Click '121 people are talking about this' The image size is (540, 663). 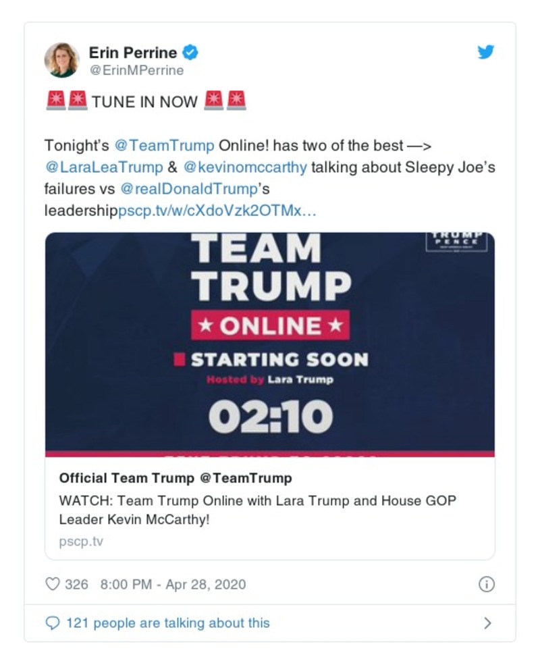pos(170,622)
